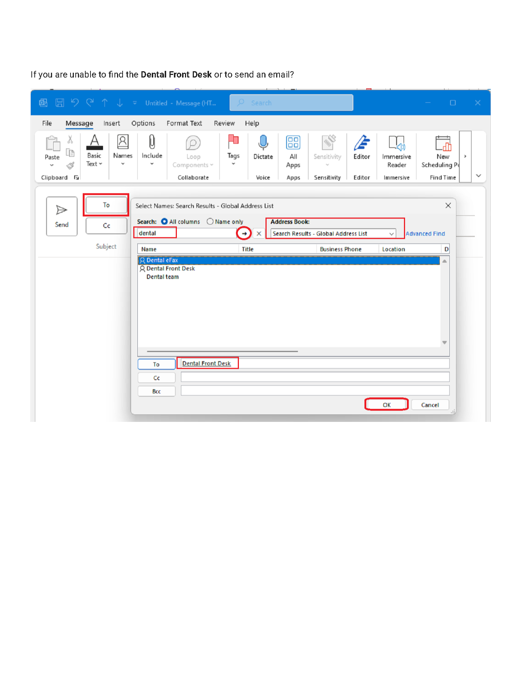Clear the search with the X icon
This screenshot has height=674, width=521.
(x=259, y=233)
